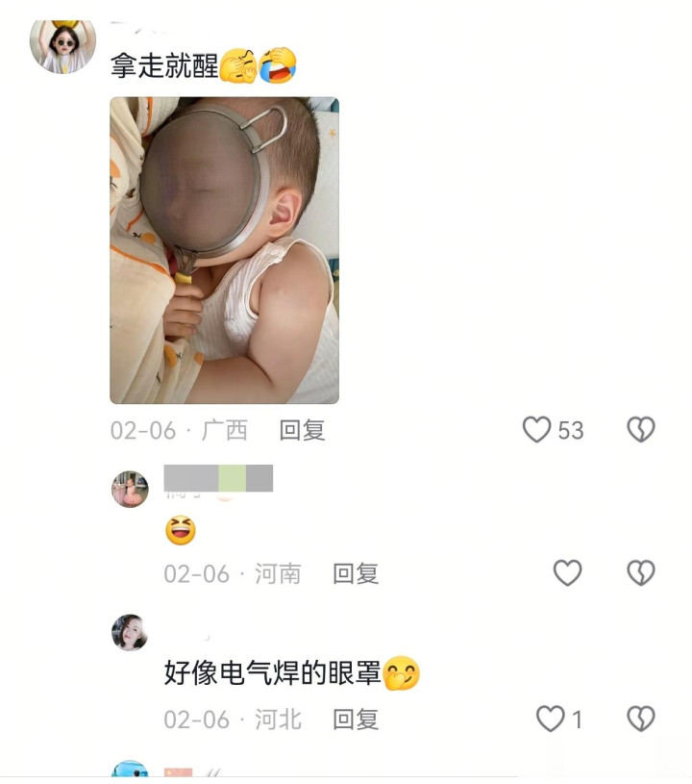Reply to the 广西 comment via 回复
Viewport: 692px width, 784px height.
[303, 430]
